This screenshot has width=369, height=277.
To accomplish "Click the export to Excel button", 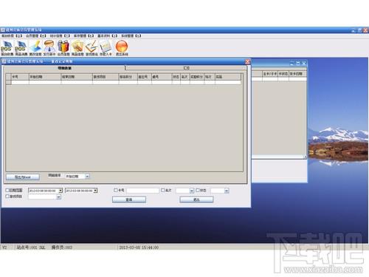I will [x=22, y=177].
